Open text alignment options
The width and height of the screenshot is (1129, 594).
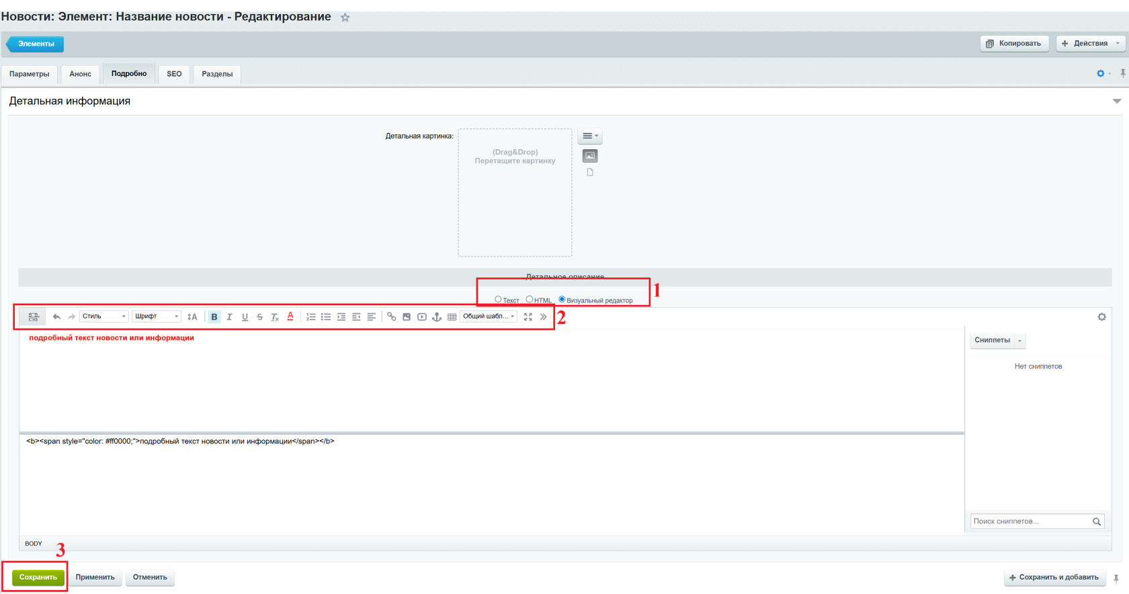click(x=372, y=316)
